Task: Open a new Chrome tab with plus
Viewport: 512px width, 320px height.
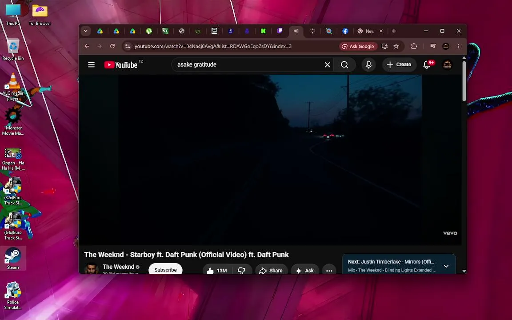Action: (x=394, y=31)
